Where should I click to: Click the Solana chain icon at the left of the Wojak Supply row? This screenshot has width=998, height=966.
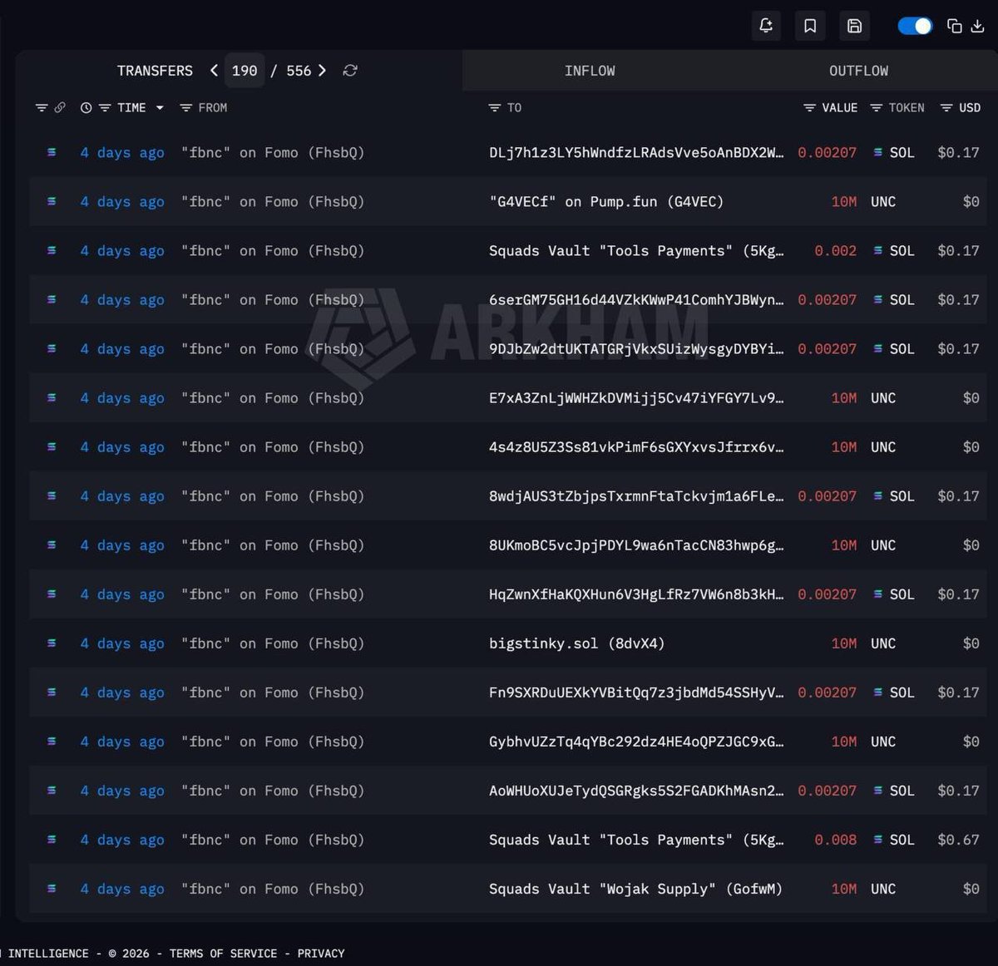click(x=52, y=889)
